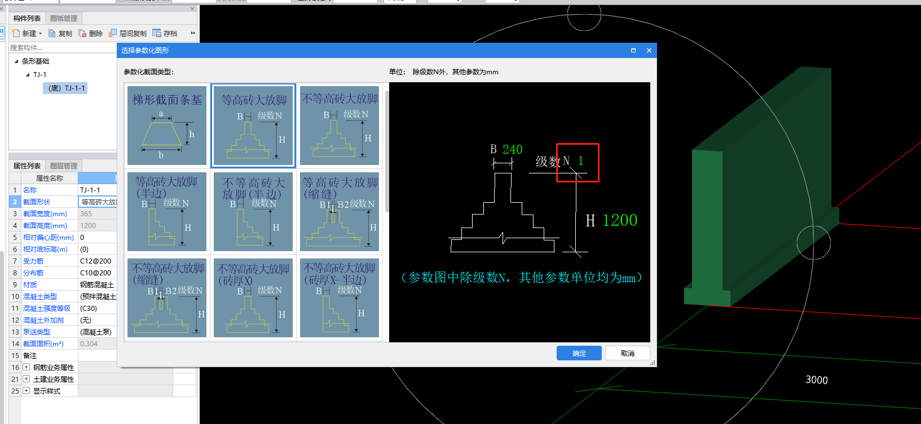
Task: Click the 相对偏心距 value 0
Action: (82, 238)
